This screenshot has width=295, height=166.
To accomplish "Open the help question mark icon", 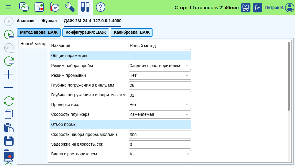I will point(101,7).
